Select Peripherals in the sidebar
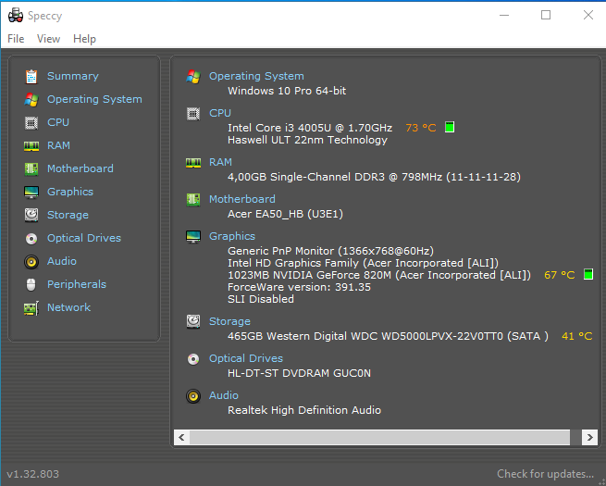This screenshot has height=486, width=606. pyautogui.click(x=77, y=284)
